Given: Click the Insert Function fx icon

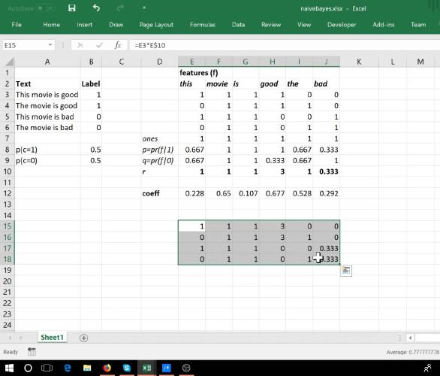Looking at the screenshot, I should point(118,45).
